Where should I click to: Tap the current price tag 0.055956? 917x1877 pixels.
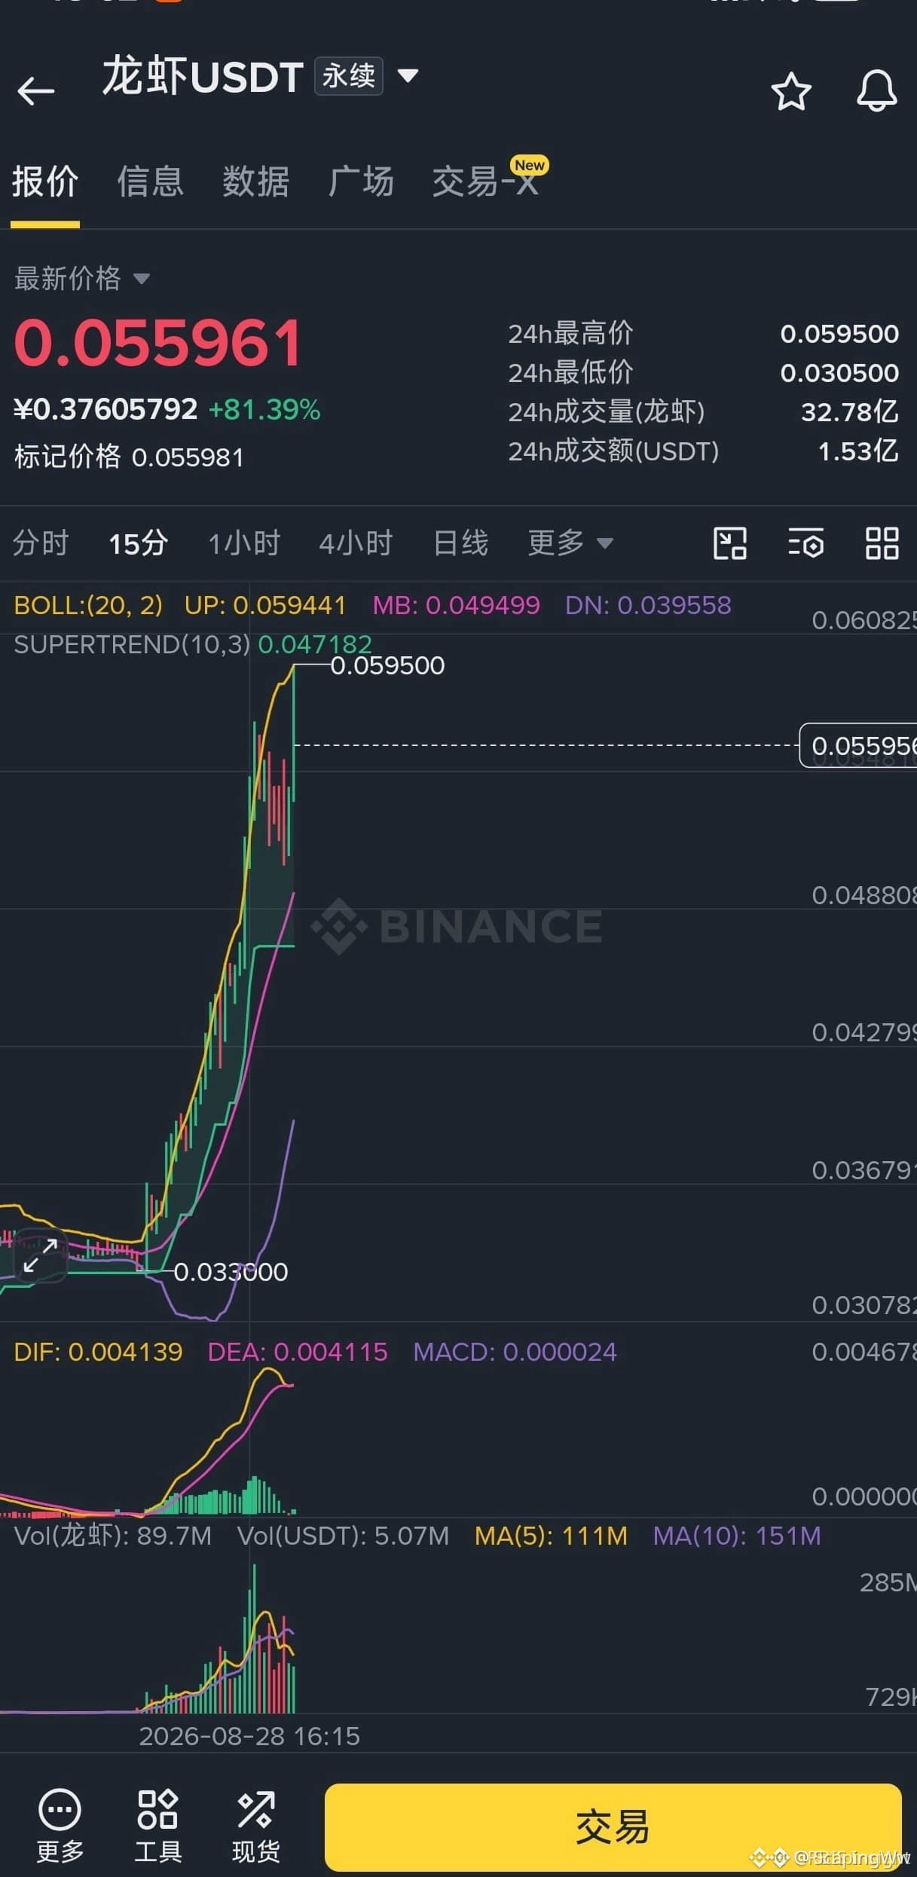click(858, 746)
